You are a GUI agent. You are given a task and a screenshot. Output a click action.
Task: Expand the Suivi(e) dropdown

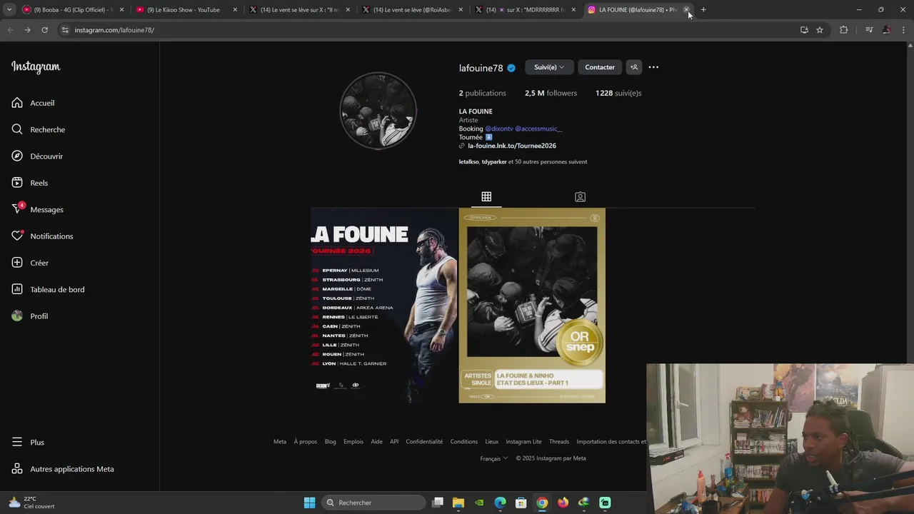tap(549, 67)
